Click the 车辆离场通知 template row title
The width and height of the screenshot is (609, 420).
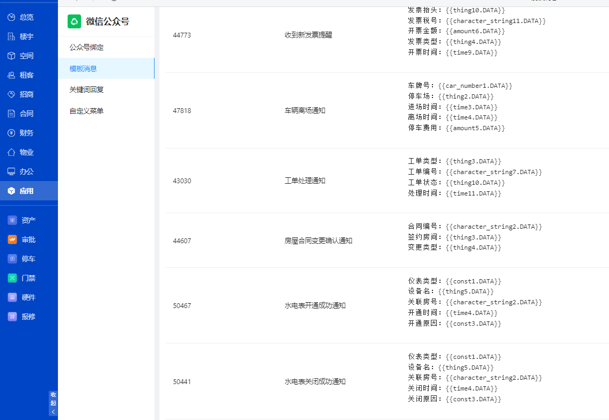[305, 110]
